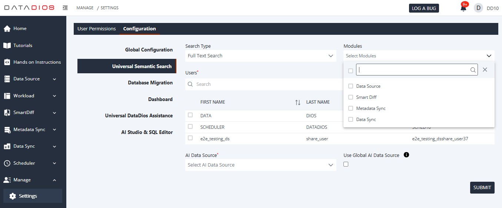The height and width of the screenshot is (208, 502).
Task: Sort by First Name using the arrows icon
Action: click(x=297, y=103)
